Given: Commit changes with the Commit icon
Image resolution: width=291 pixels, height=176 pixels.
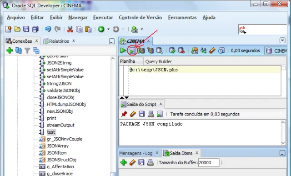Looking at the screenshot, I should coord(172,50).
